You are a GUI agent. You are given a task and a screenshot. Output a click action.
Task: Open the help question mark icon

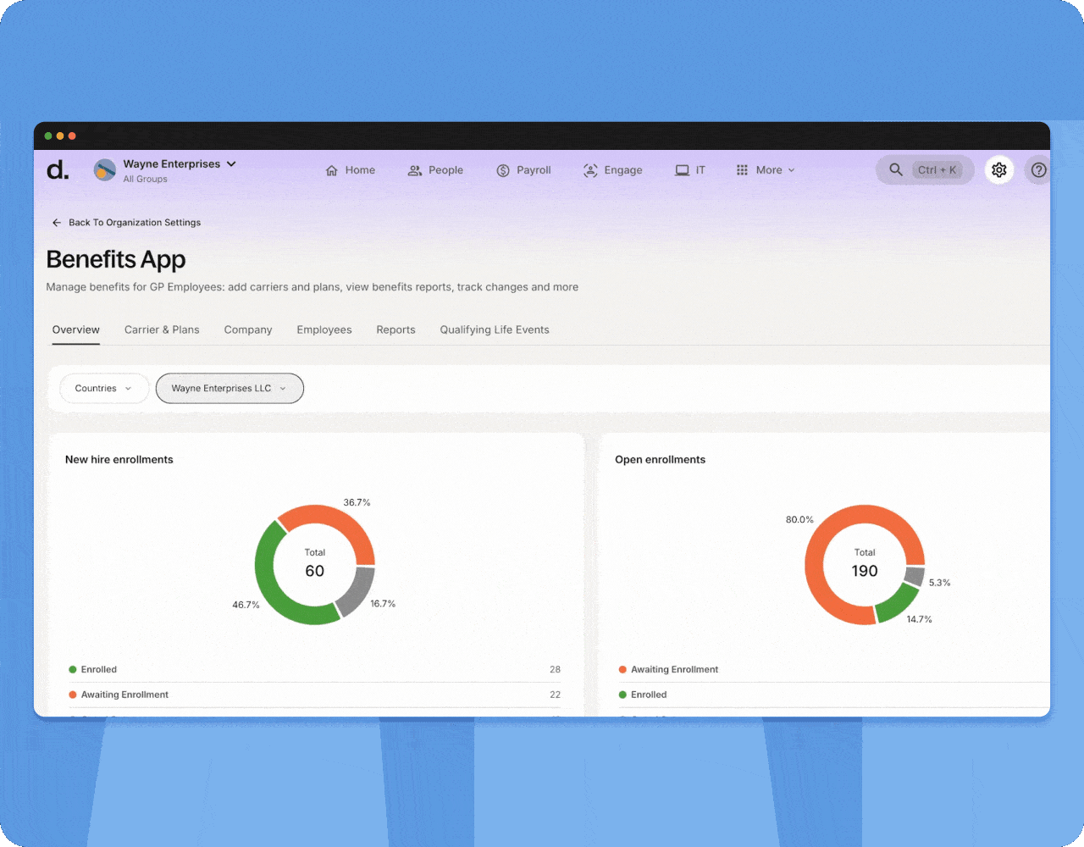(x=1037, y=169)
